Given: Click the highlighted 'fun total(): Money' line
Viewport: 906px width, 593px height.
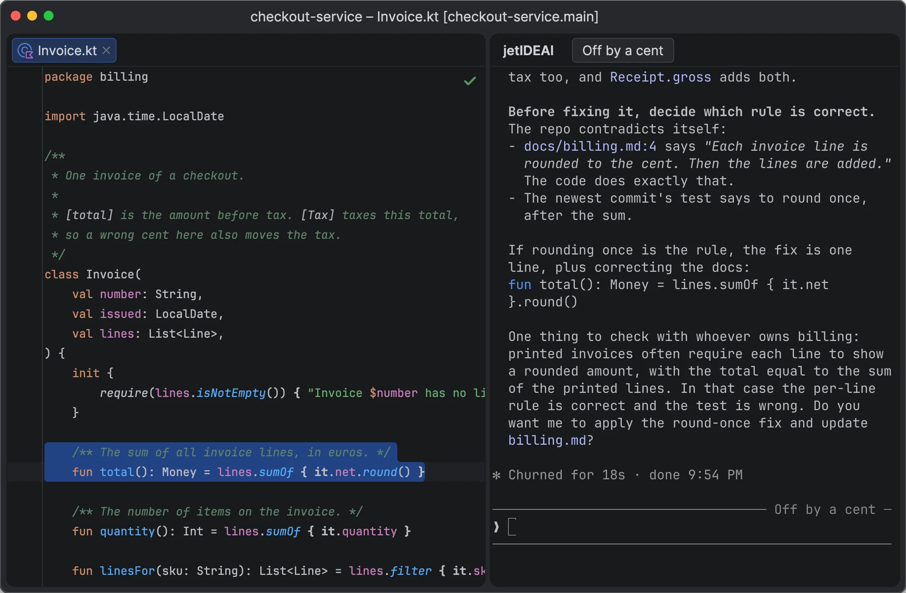Looking at the screenshot, I should (248, 472).
